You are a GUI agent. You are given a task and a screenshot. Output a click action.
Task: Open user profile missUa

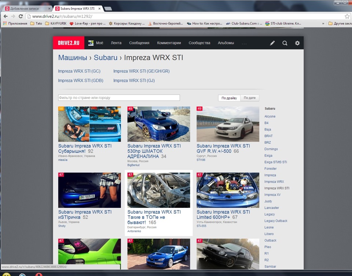point(63,160)
